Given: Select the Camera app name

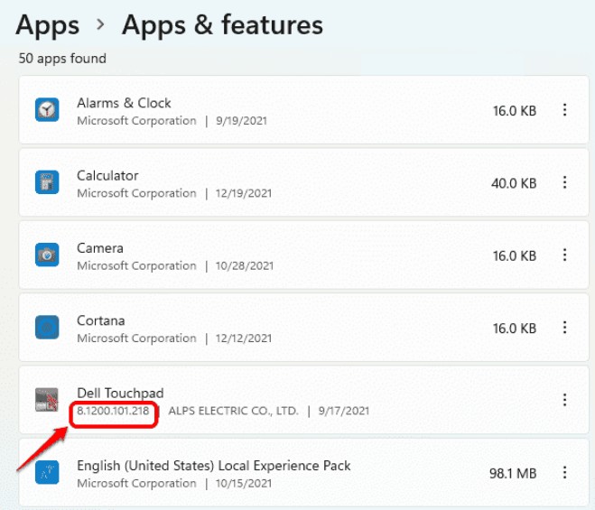Looking at the screenshot, I should click(100, 248).
